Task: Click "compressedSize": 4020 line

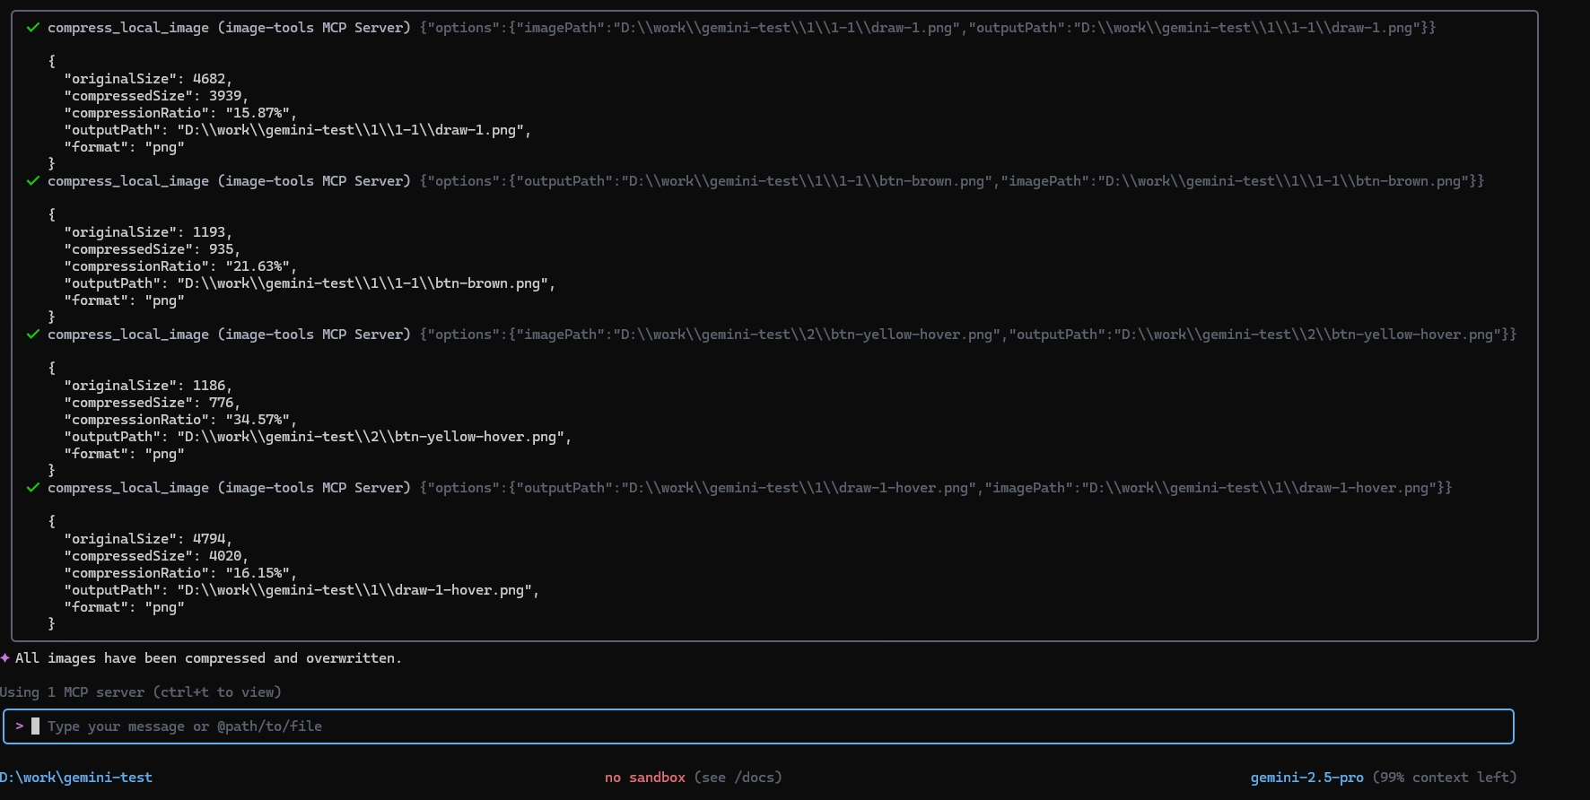Action: click(156, 556)
